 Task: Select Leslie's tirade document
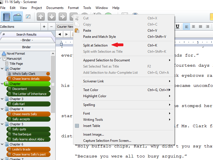point(28,149)
